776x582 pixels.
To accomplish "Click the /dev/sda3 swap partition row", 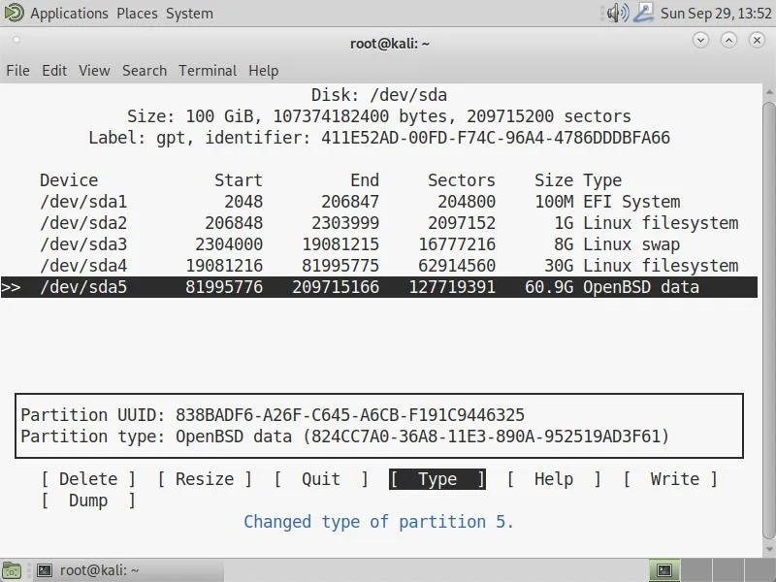I will pos(379,244).
